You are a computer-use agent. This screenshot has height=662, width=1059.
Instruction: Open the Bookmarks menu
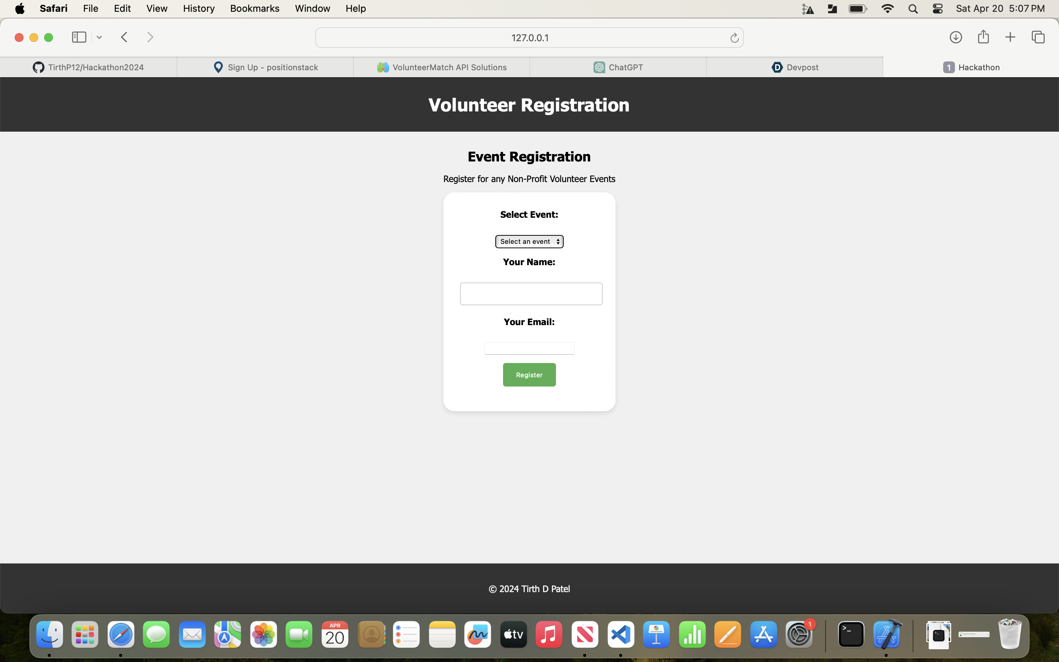254,8
